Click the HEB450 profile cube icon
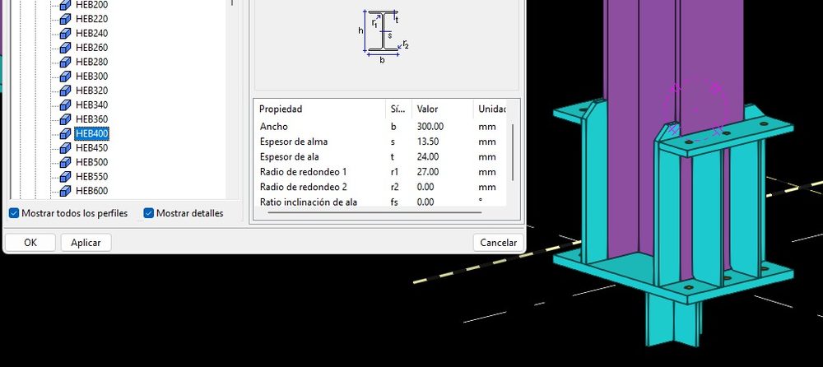Image resolution: width=823 pixels, height=367 pixels. coord(65,147)
